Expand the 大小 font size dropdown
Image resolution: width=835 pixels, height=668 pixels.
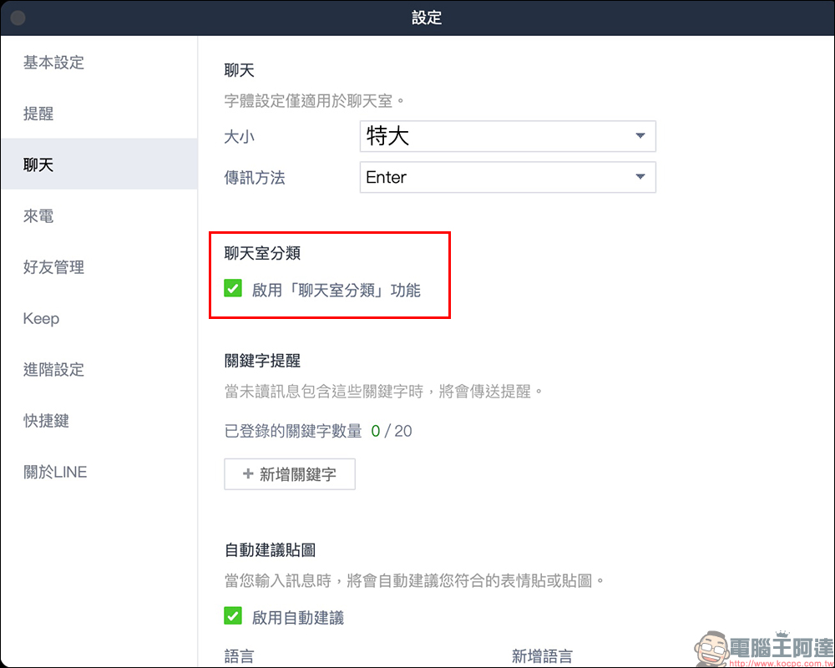(x=508, y=136)
